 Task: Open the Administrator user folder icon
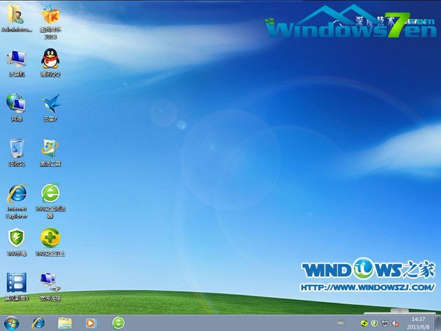(x=17, y=17)
